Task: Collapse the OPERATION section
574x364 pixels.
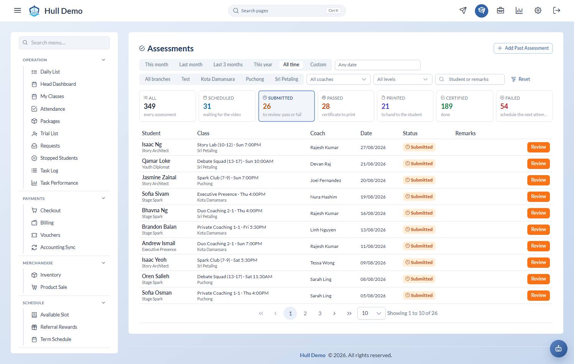Action: (103, 60)
